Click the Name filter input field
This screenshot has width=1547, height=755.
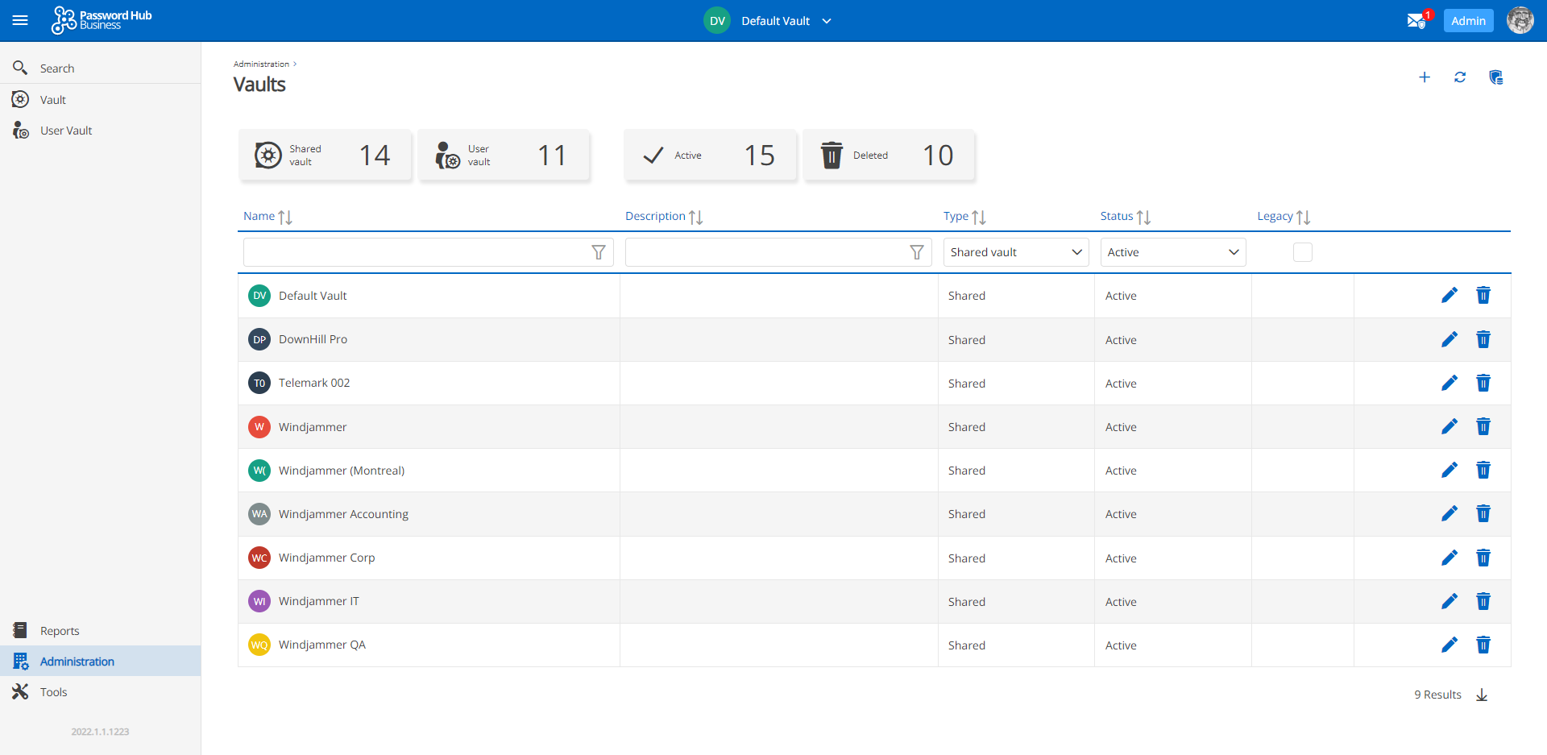pos(417,252)
